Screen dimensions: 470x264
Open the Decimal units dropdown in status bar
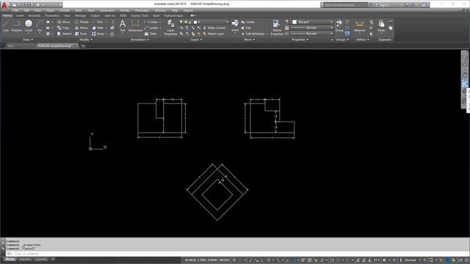point(412,260)
